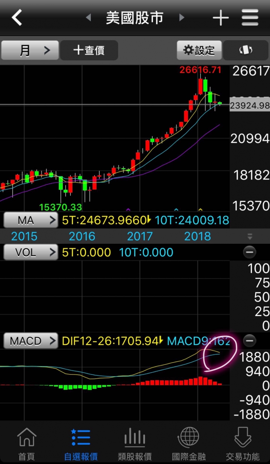Viewport: 270px width, 464px height.
Task: Tap the 十查價 price lookup button
Action: pyautogui.click(x=89, y=50)
